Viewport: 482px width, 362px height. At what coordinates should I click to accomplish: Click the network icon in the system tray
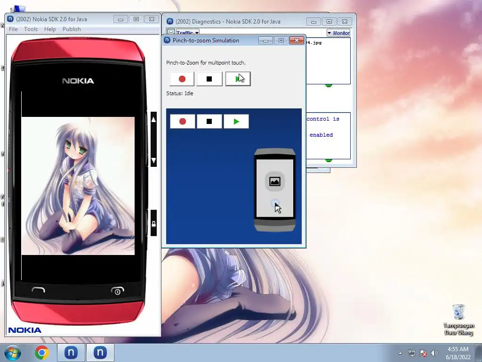pyautogui.click(x=411, y=353)
